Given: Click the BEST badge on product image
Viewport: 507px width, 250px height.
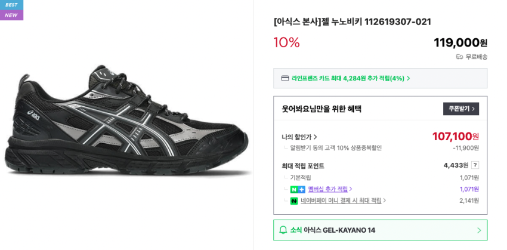Looking at the screenshot, I should (x=11, y=5).
